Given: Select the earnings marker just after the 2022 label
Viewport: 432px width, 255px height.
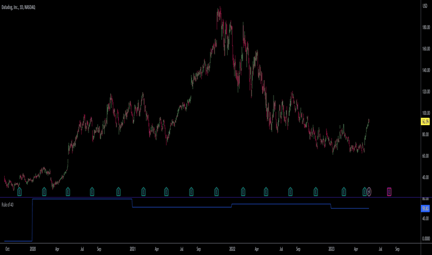Looking at the screenshot, I should [x=243, y=191].
